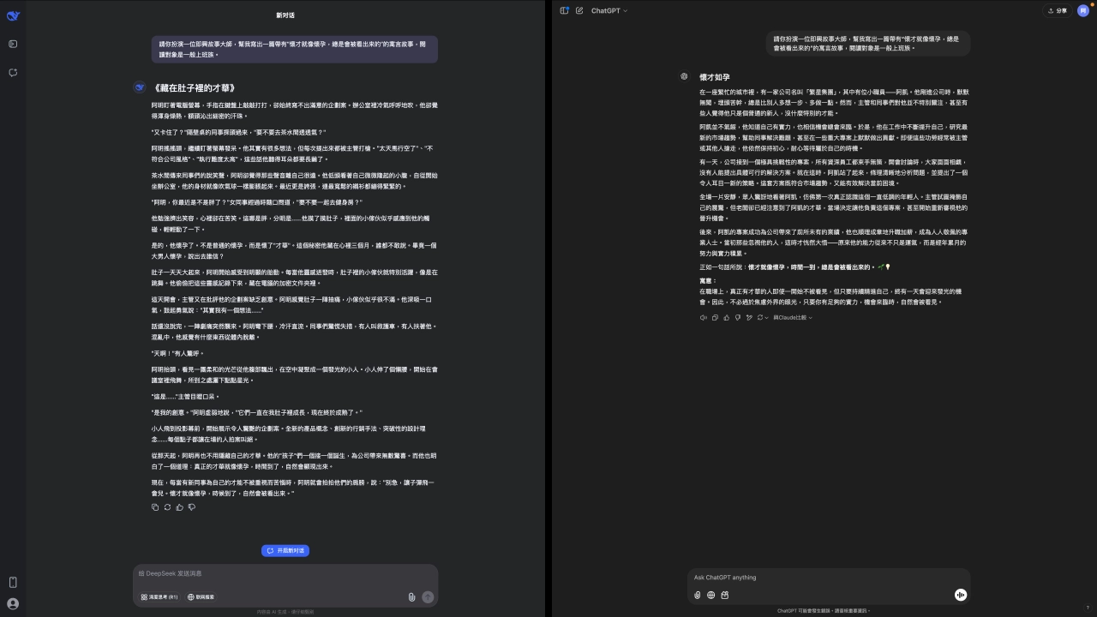Toggle DeepThink (R1) mode in DeepSeek
This screenshot has width=1097, height=617.
coord(160,597)
